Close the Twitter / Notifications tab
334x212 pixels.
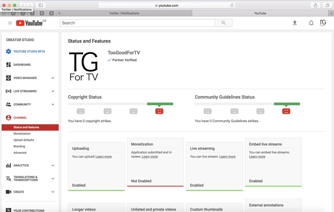pyautogui.click(x=60, y=13)
